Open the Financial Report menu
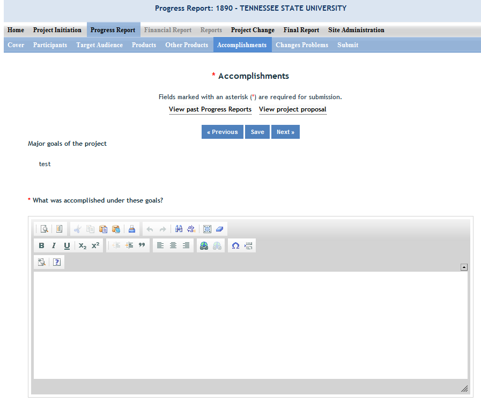The image size is (481, 403). 168,29
